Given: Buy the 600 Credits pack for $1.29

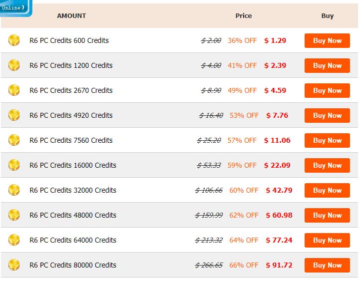Looking at the screenshot, I should coord(327,41).
